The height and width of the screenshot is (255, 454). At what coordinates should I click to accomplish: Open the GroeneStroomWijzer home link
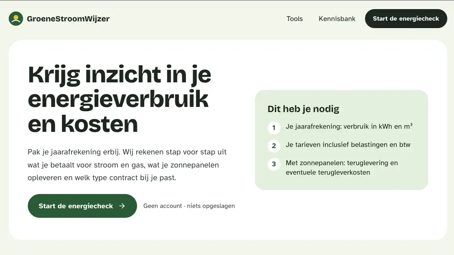tap(59, 19)
